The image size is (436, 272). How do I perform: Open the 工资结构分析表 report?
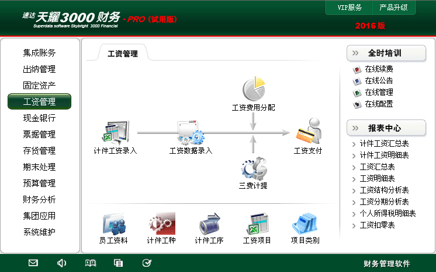385,190
